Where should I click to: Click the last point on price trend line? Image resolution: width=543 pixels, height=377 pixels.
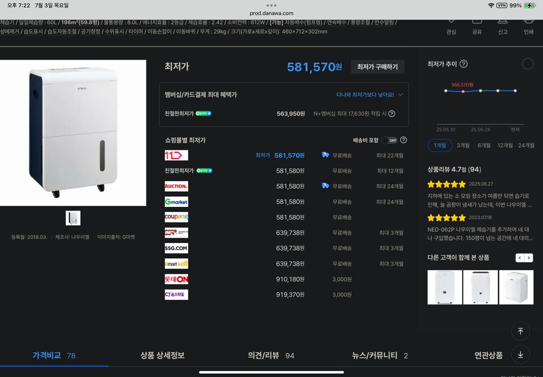(x=515, y=90)
